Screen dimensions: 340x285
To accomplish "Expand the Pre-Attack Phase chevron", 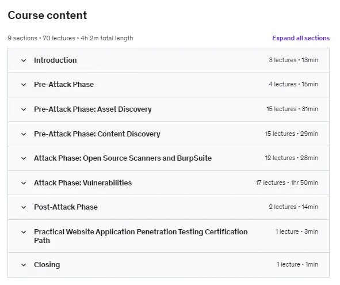I will (24, 85).
